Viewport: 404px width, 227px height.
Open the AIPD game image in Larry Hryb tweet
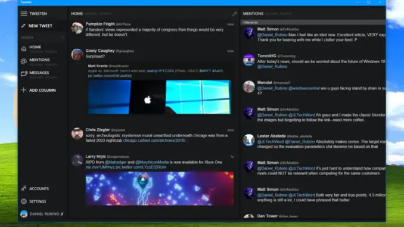(160, 188)
